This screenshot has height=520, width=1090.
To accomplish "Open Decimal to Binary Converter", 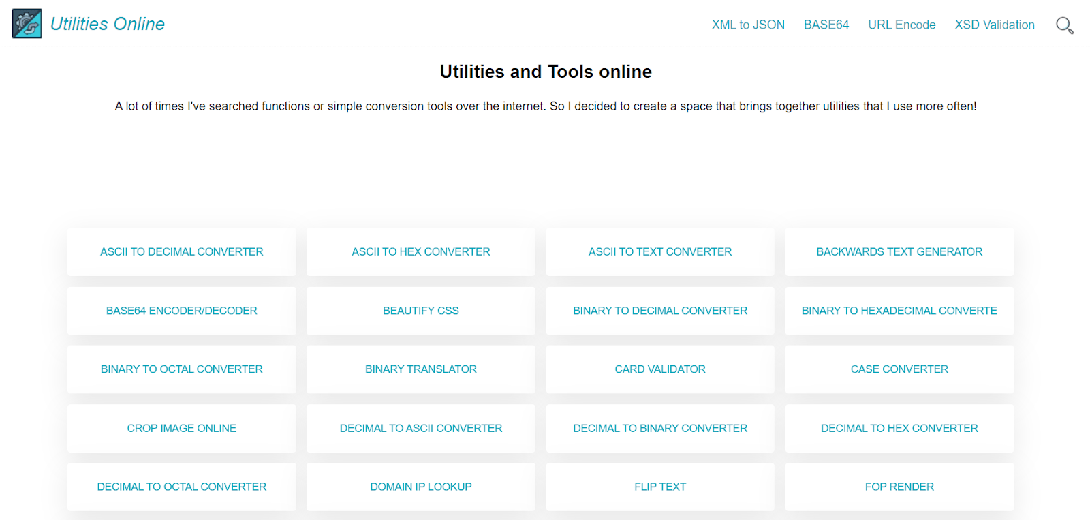I will (x=660, y=428).
